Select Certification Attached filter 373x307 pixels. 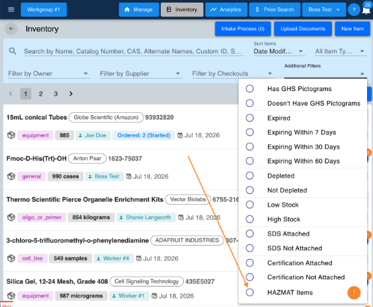(x=303, y=263)
